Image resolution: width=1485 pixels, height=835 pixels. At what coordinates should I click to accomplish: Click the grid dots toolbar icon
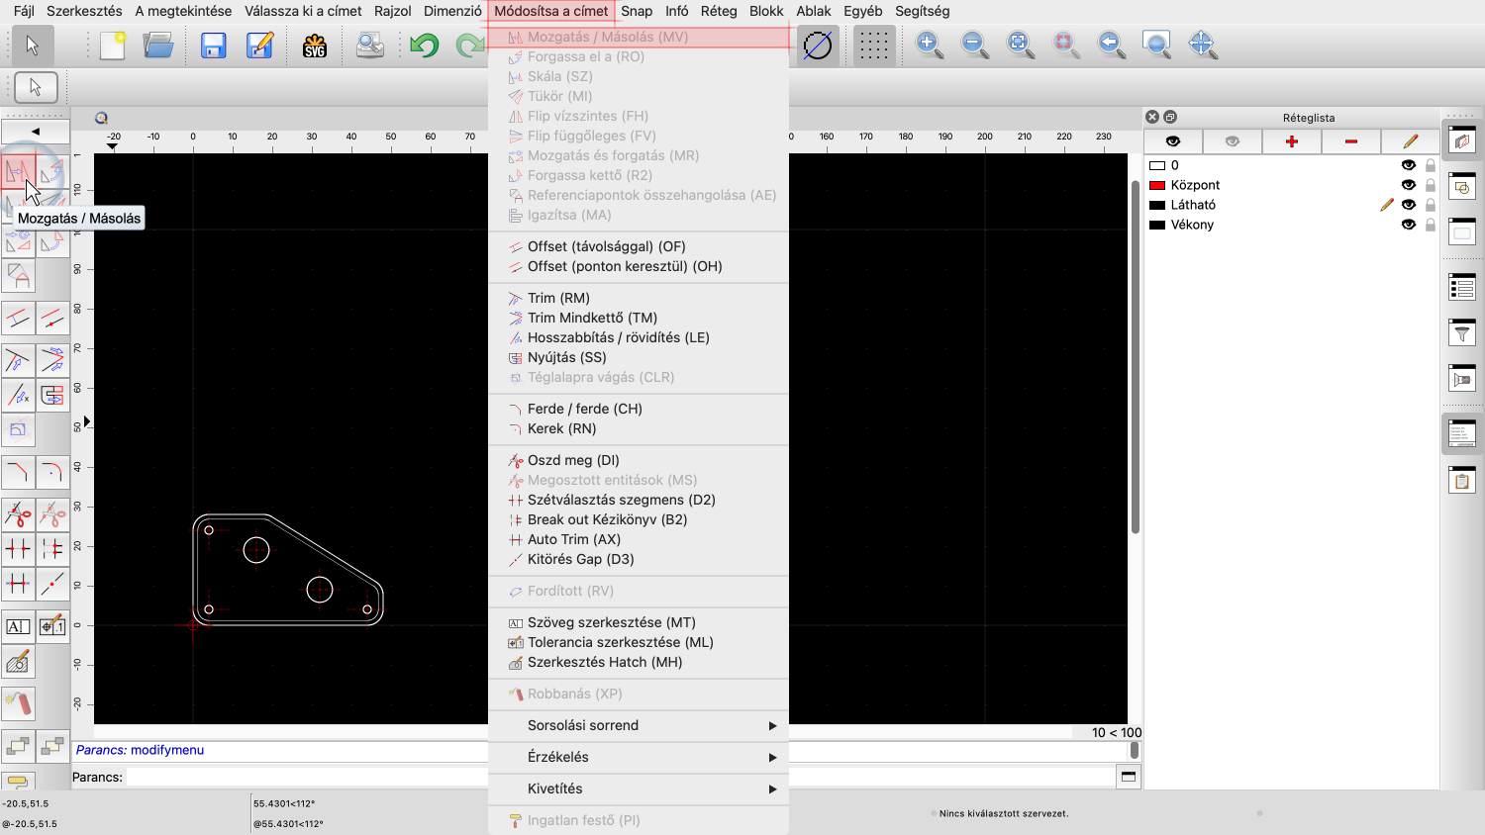pos(873,46)
